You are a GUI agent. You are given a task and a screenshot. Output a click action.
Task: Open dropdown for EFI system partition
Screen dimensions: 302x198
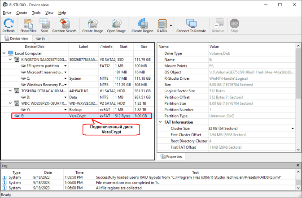66,66
